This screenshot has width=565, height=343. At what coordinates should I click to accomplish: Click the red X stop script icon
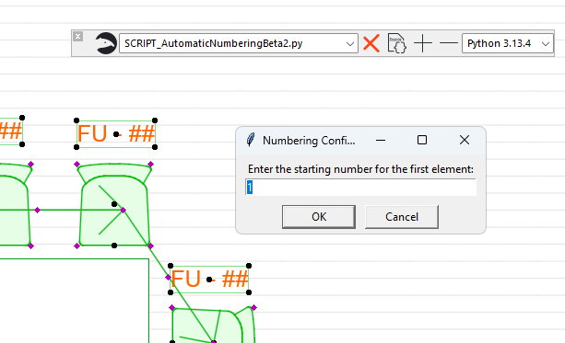(371, 43)
